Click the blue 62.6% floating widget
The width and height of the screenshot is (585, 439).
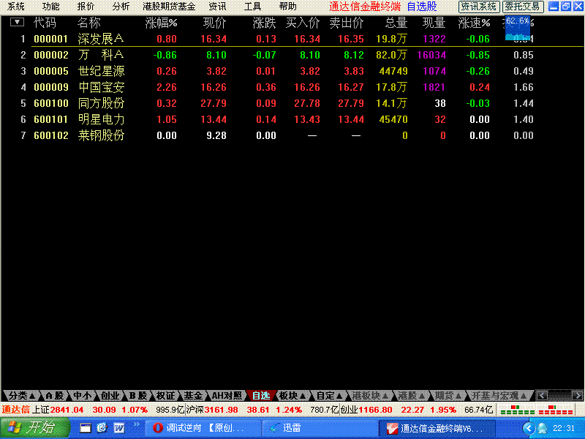[x=518, y=28]
